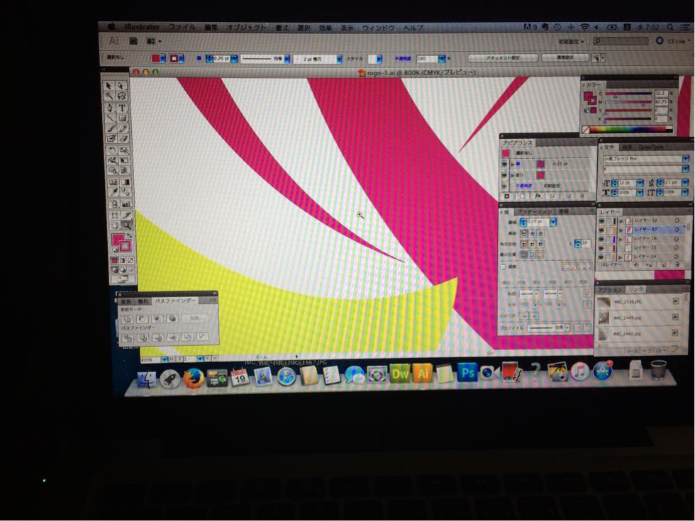Select the Eyedropper tool

click(x=114, y=192)
